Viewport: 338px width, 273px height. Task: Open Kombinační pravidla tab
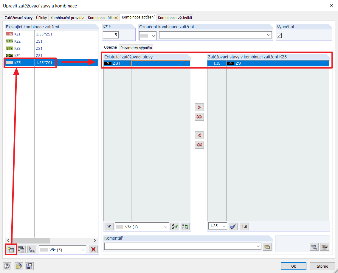[67, 18]
